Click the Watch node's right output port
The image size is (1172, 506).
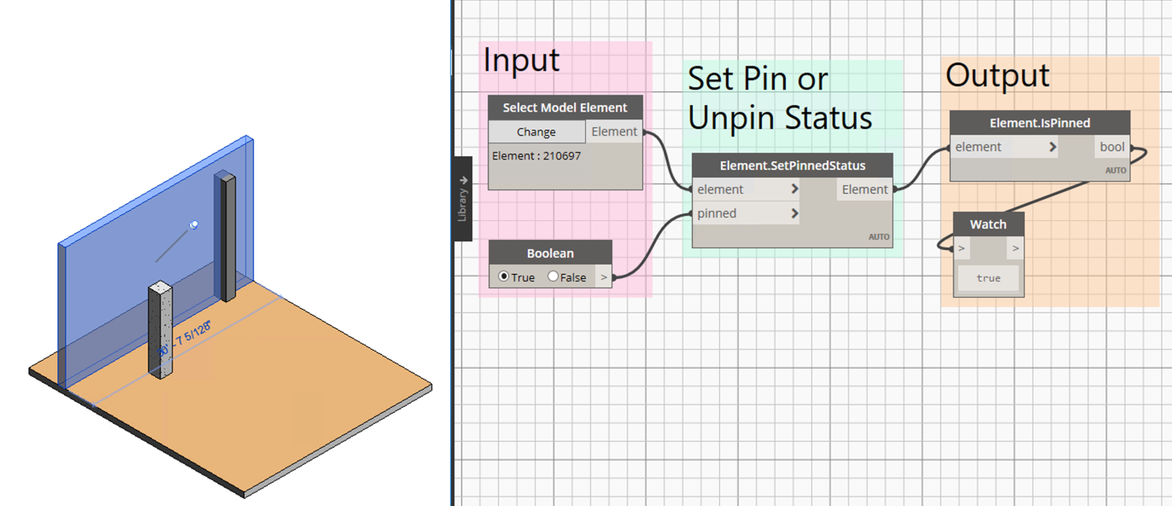(x=1017, y=247)
